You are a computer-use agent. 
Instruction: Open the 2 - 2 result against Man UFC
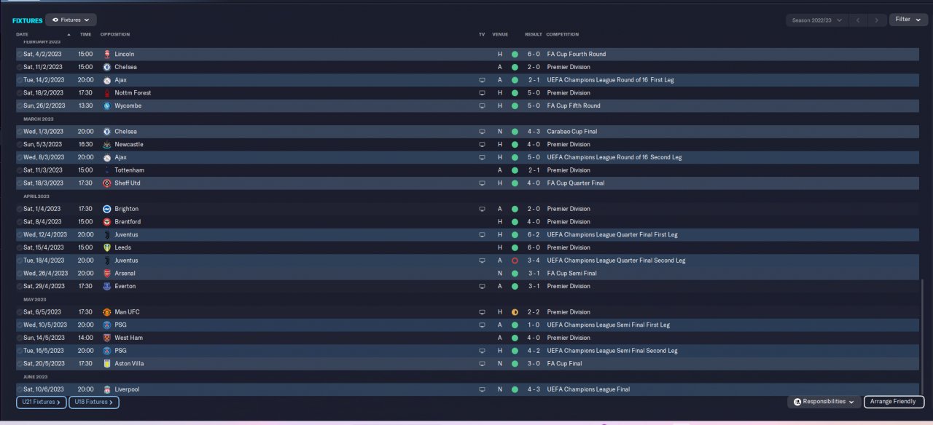(534, 312)
